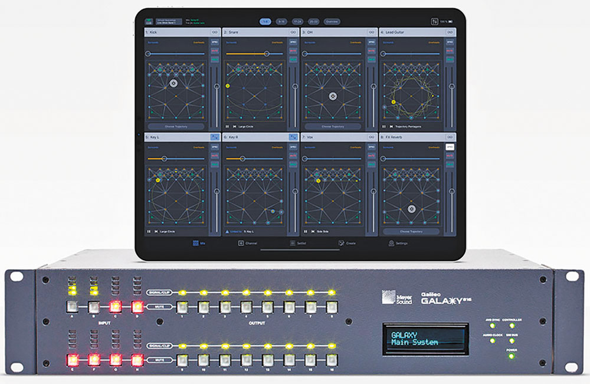Viewport: 590px width, 384px height.
Task: Click the link icon on Kick channel
Action: [x=215, y=32]
